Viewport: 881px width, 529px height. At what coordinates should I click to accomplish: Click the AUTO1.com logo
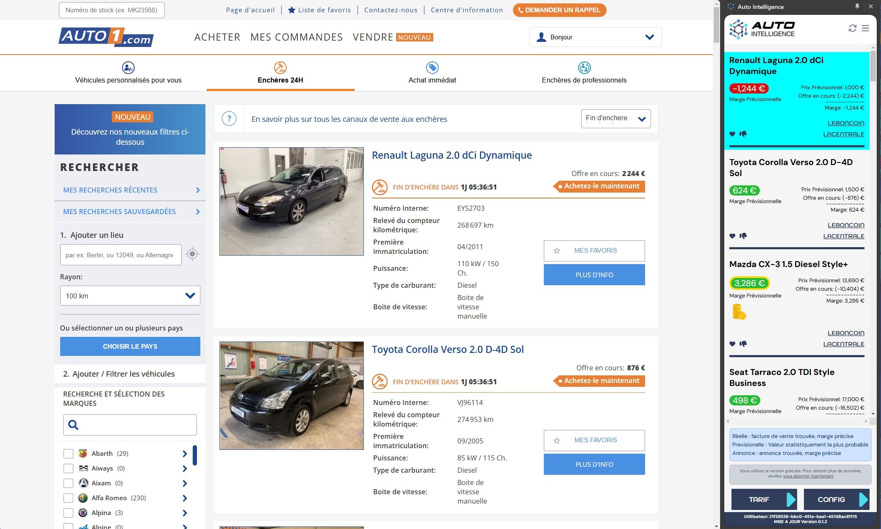click(x=106, y=37)
